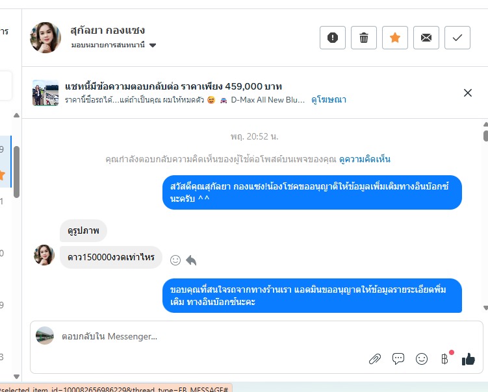This screenshot has height=392, width=488.
Task: Open the ดูโฆษณา ad link
Action: pyautogui.click(x=329, y=100)
